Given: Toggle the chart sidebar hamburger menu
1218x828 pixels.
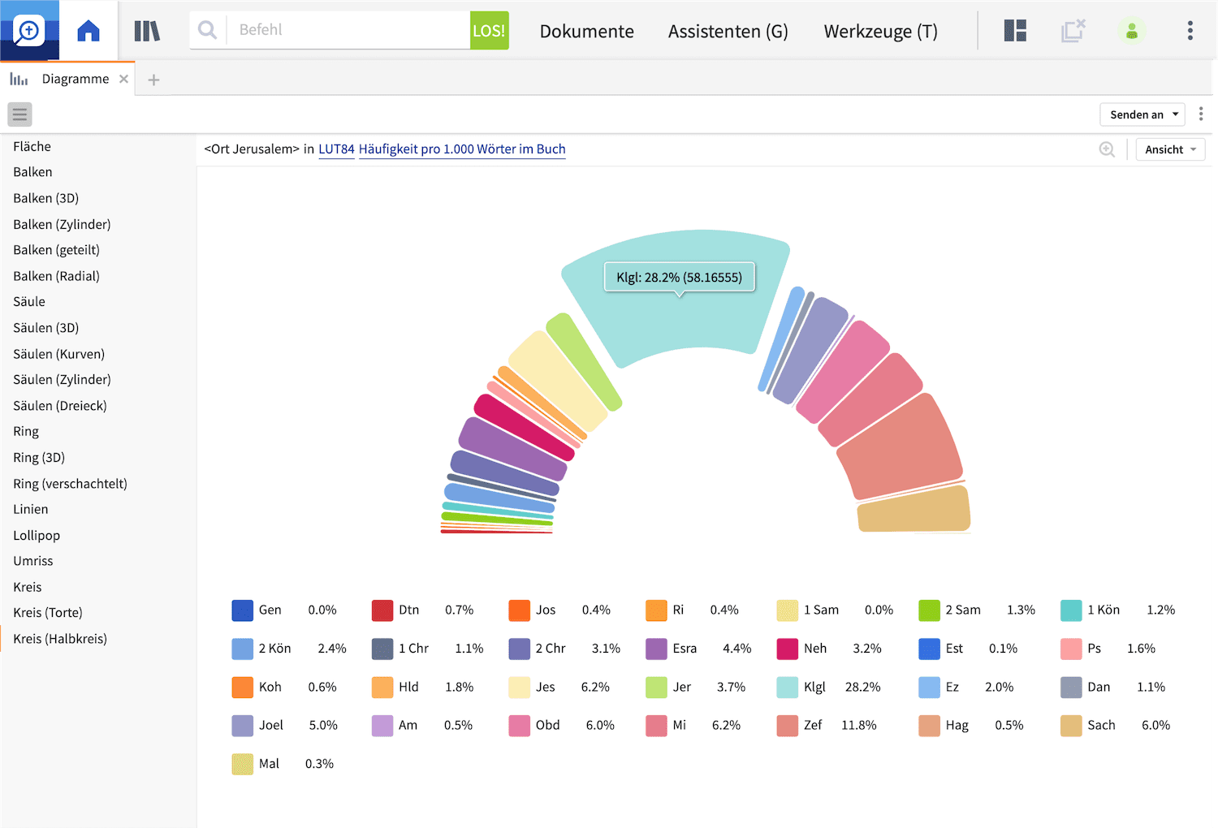Looking at the screenshot, I should click(x=20, y=114).
